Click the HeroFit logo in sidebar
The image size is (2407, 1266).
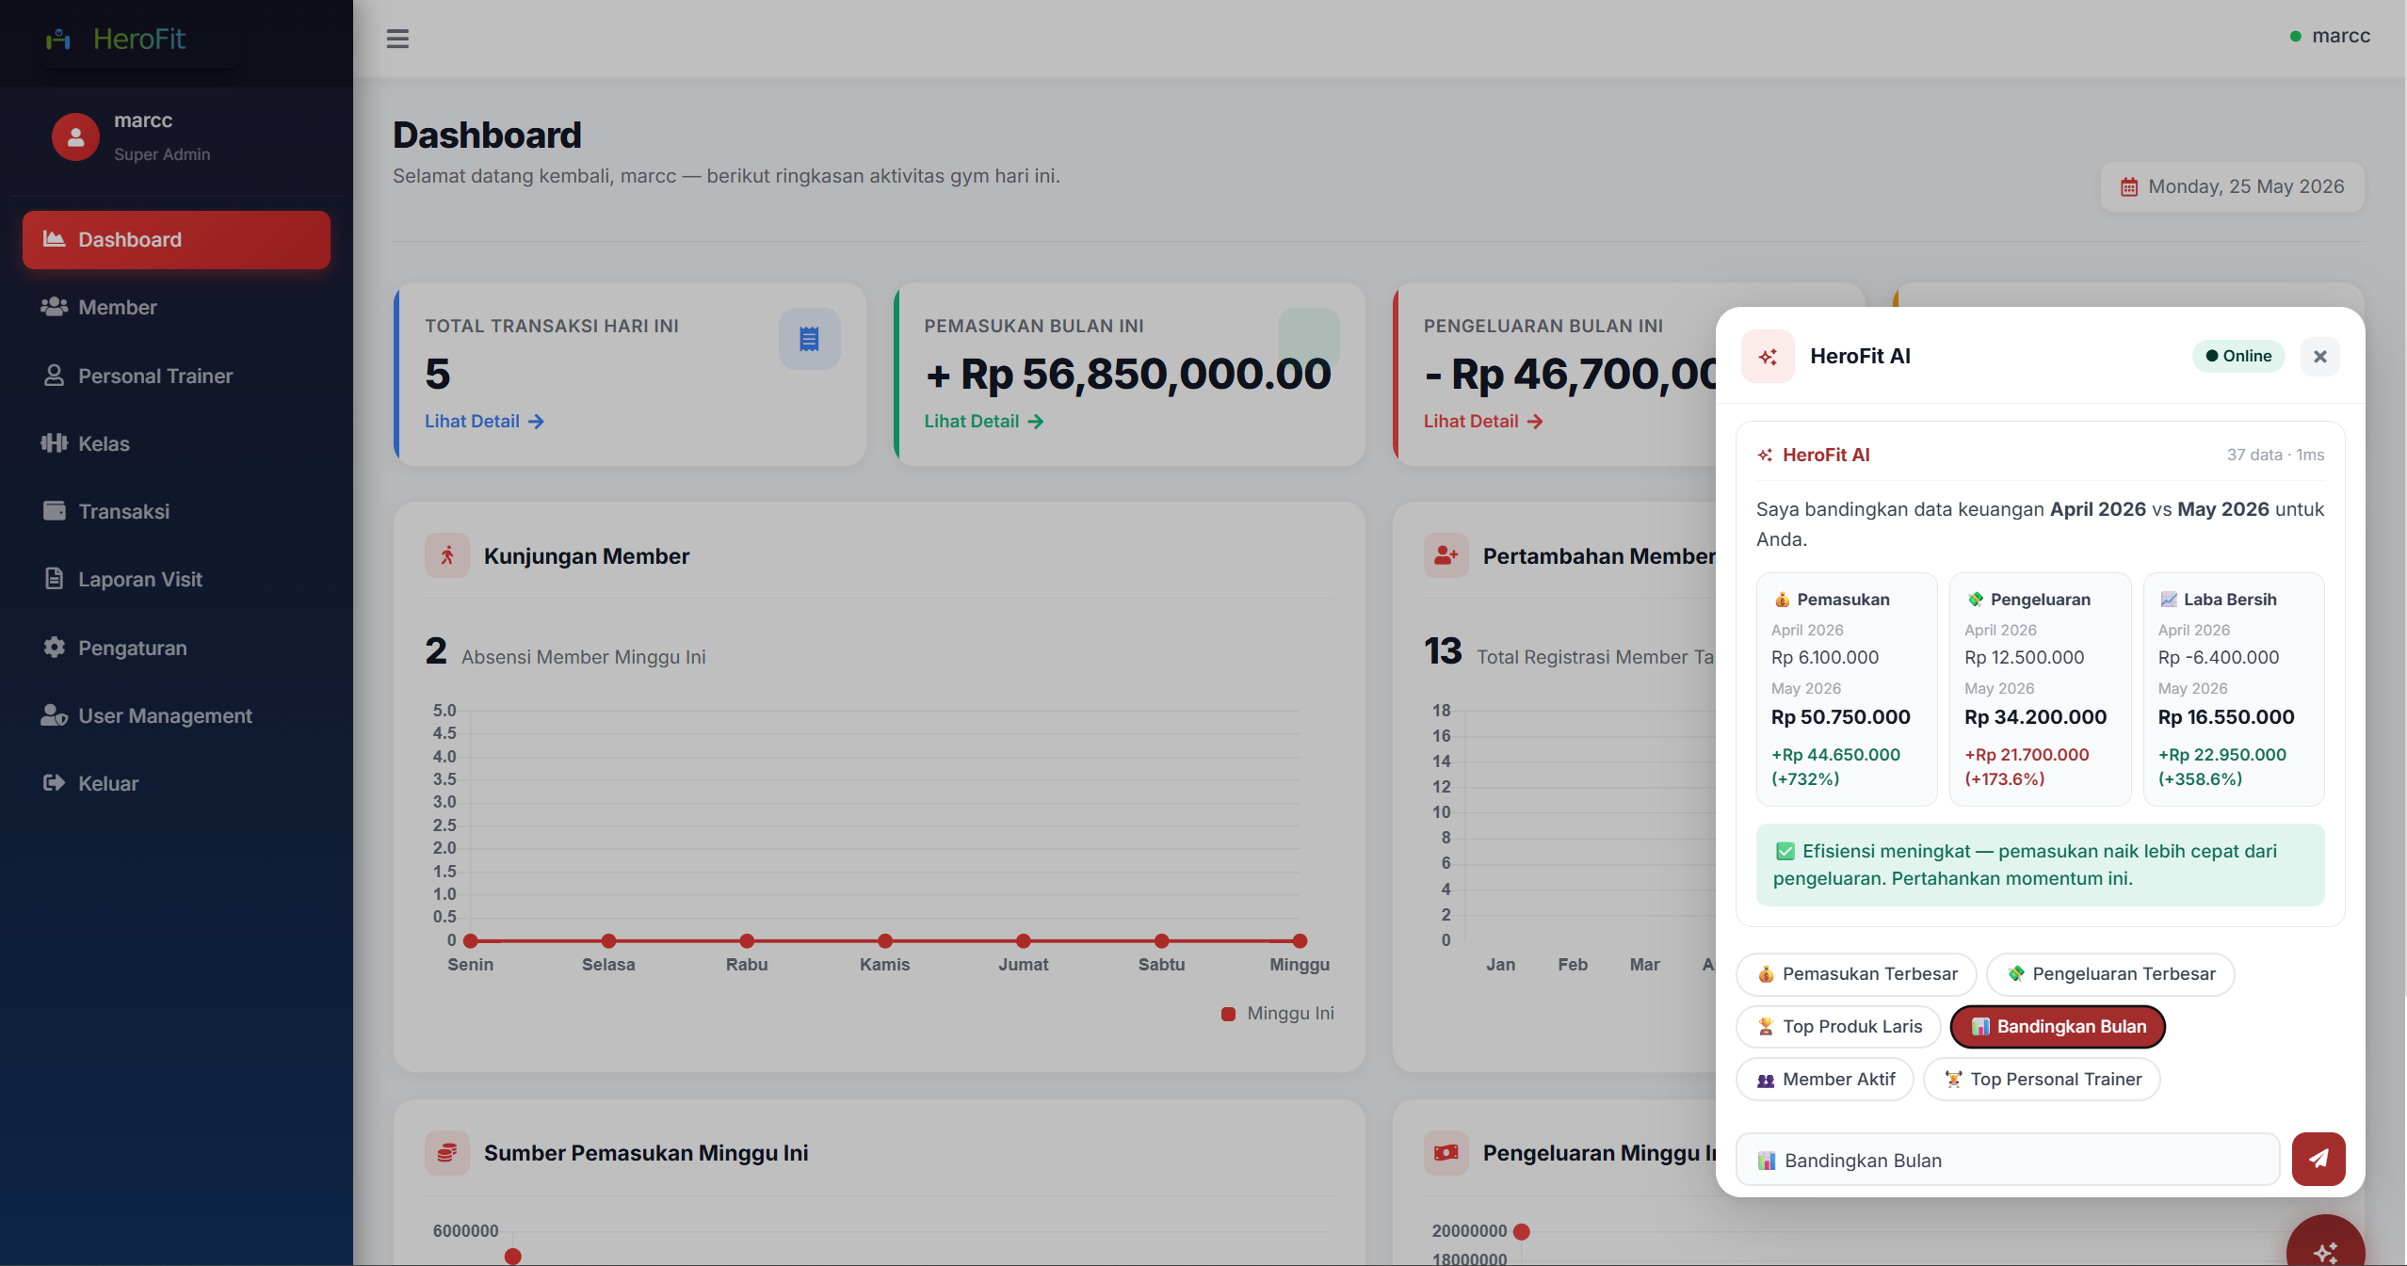115,39
